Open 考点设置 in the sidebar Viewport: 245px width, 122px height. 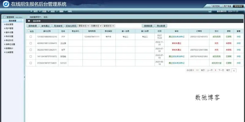click(x=9, y=36)
